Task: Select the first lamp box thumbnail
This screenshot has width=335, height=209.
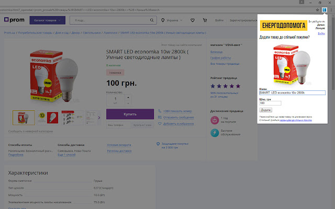Action: pyautogui.click(x=24, y=118)
